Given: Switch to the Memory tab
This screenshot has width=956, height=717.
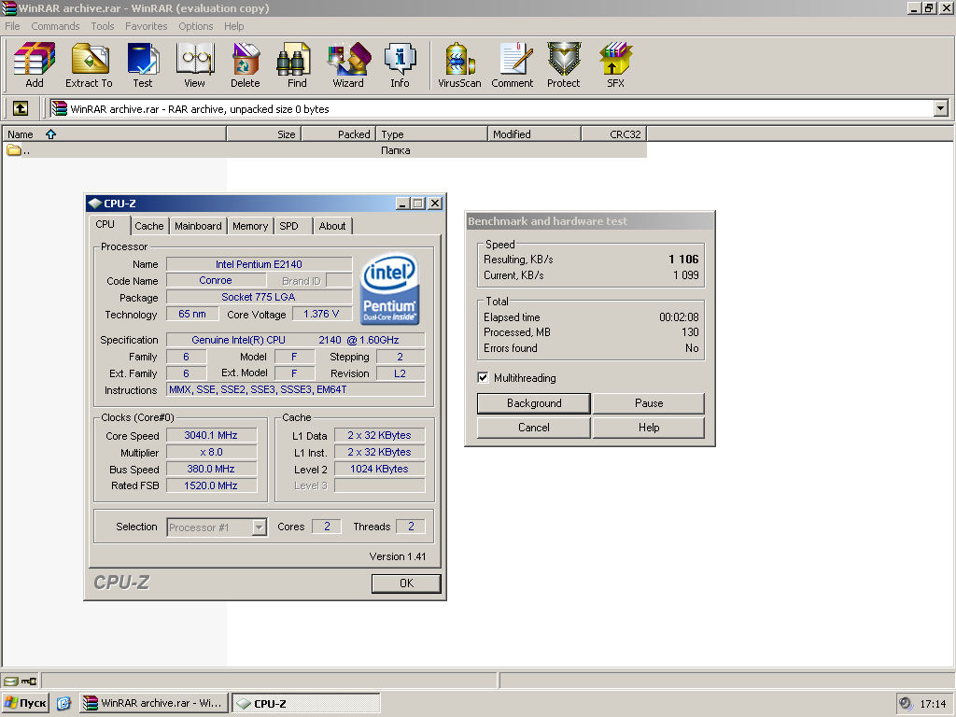Looking at the screenshot, I should pos(250,226).
